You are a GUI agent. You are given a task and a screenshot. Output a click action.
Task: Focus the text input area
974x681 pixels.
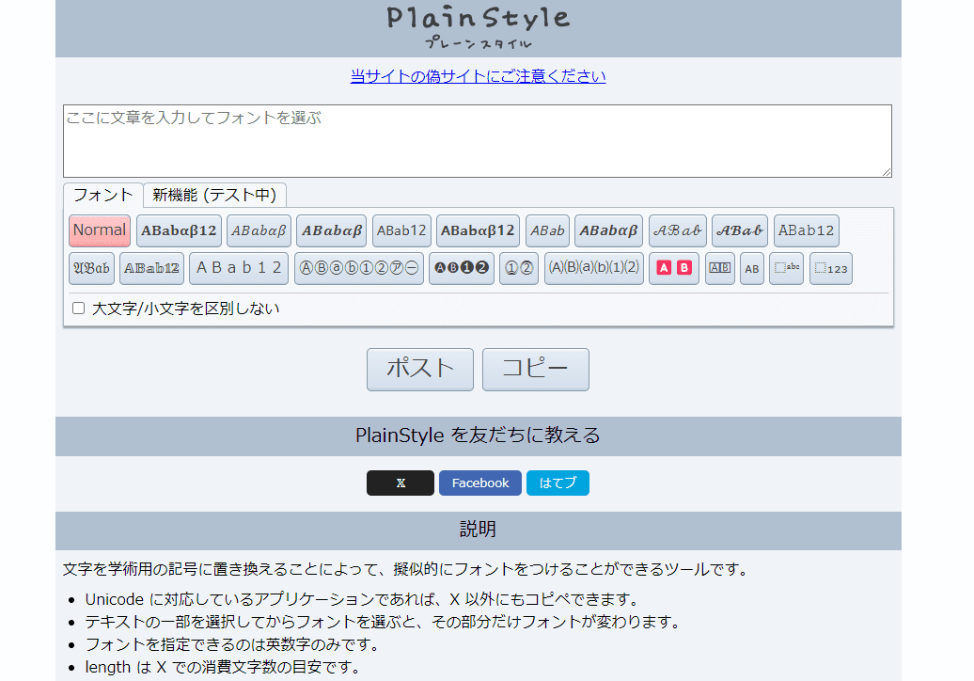click(x=478, y=141)
